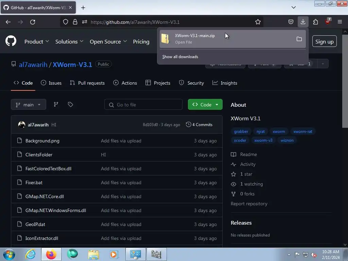
Task: Bookmark this page with the star icon
Action: click(x=258, y=22)
